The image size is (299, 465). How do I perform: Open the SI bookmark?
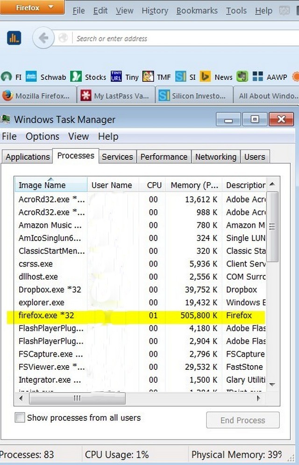tap(185, 77)
